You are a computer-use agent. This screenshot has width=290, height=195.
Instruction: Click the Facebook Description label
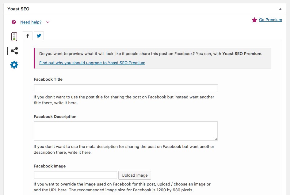tap(55, 116)
